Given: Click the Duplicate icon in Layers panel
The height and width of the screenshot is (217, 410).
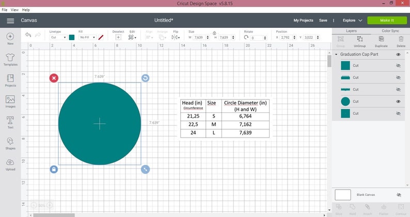Looking at the screenshot, I should coord(381,42).
